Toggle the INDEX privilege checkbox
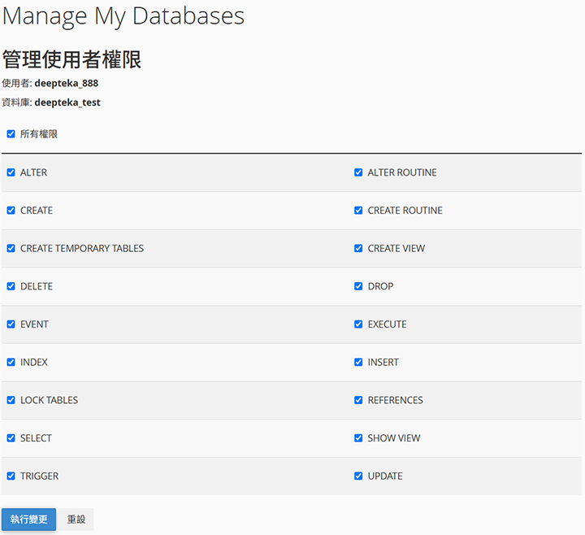The height and width of the screenshot is (535, 585). pos(11,362)
